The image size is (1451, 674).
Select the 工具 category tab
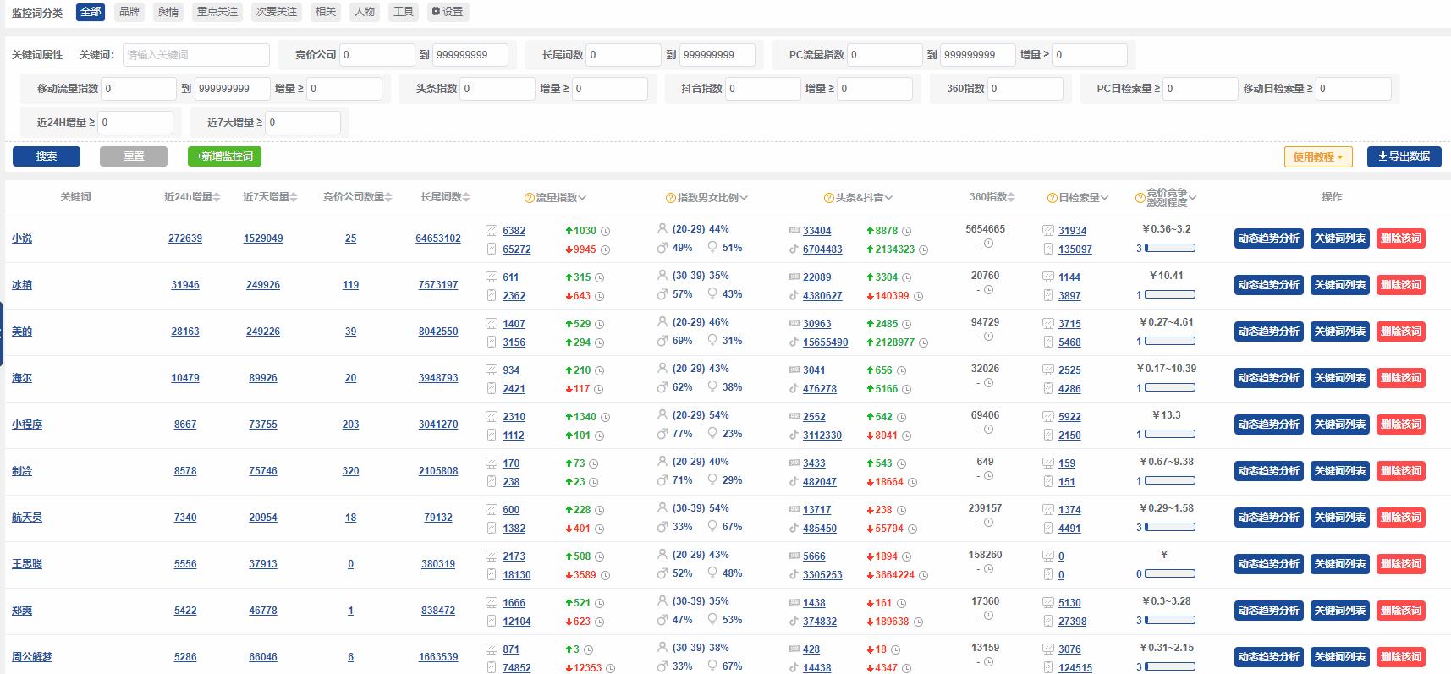tap(404, 12)
